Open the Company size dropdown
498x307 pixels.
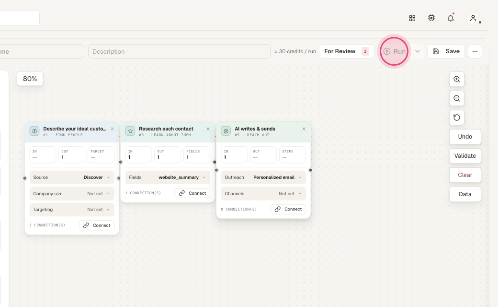coord(72,194)
